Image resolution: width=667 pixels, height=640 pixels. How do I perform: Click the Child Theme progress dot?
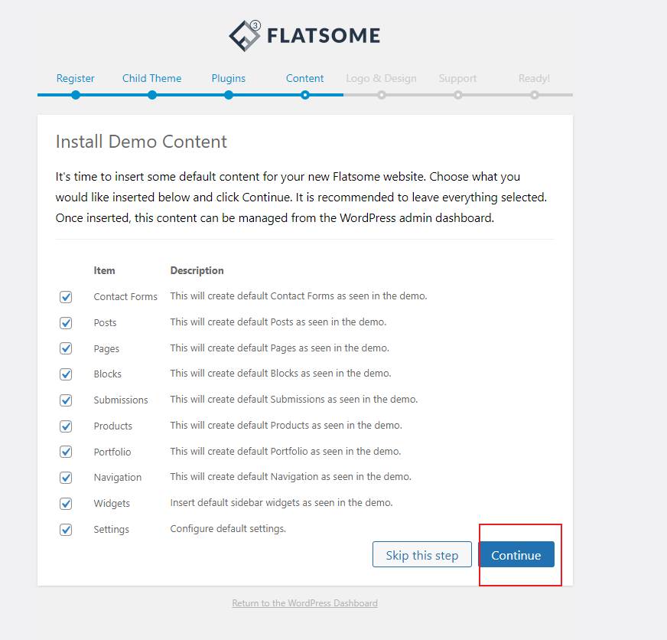click(152, 95)
